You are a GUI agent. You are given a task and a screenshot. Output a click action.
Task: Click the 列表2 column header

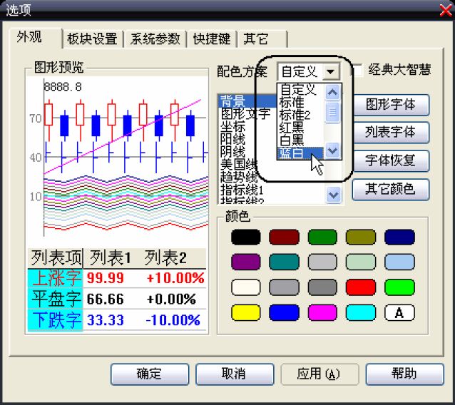click(x=166, y=258)
